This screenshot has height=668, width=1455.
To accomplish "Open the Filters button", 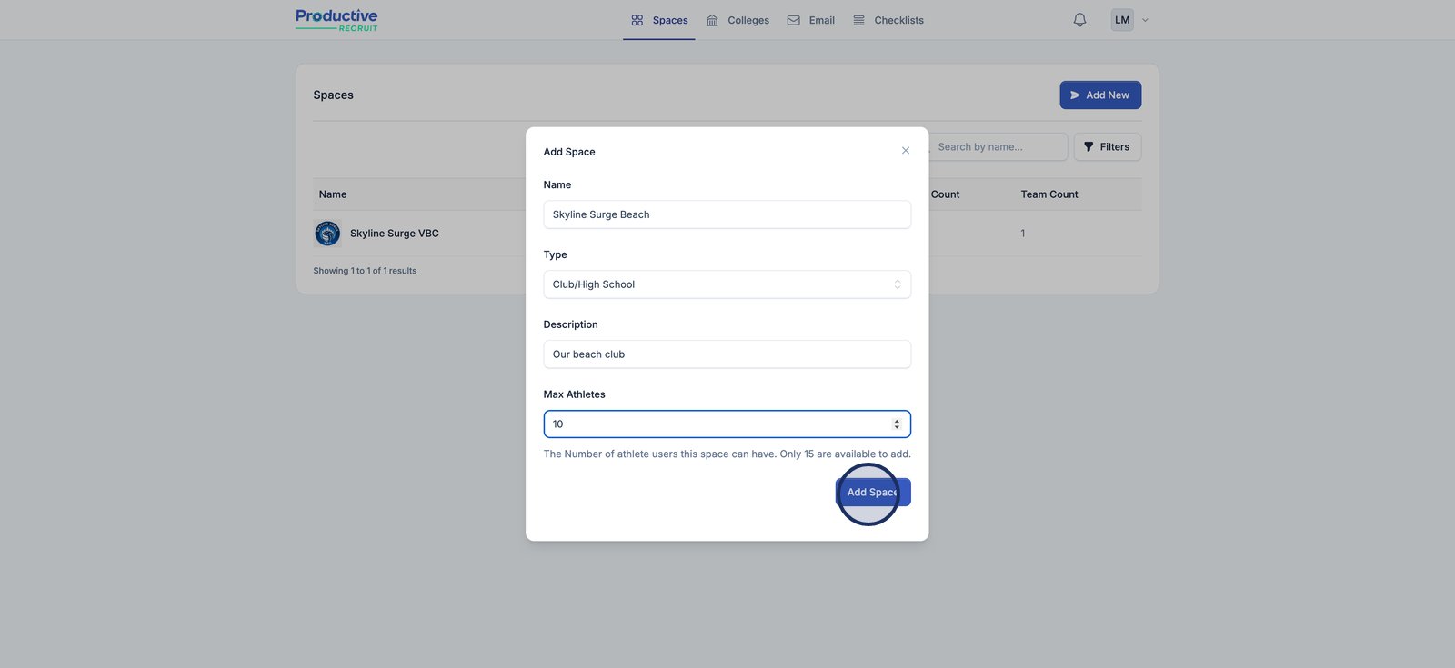I will (x=1107, y=147).
